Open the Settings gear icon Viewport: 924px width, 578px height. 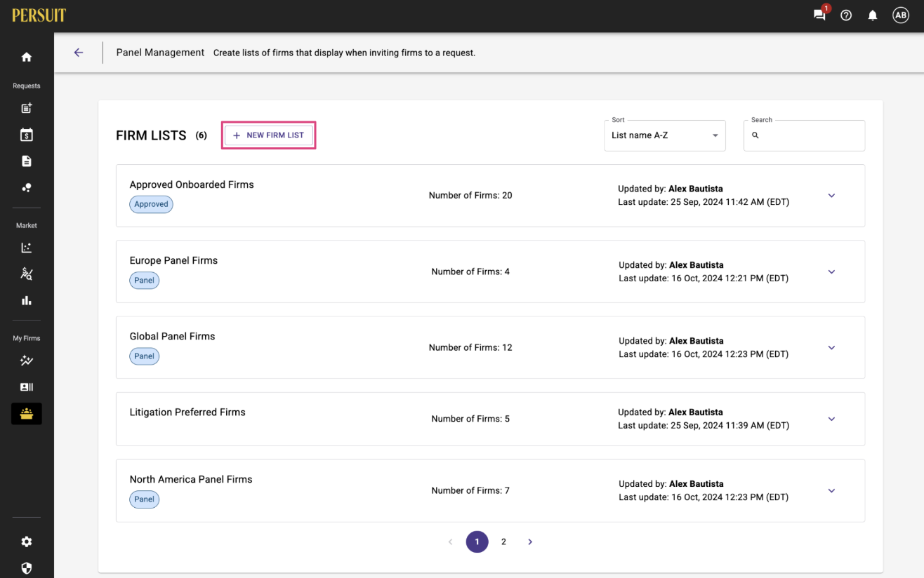[x=27, y=542]
